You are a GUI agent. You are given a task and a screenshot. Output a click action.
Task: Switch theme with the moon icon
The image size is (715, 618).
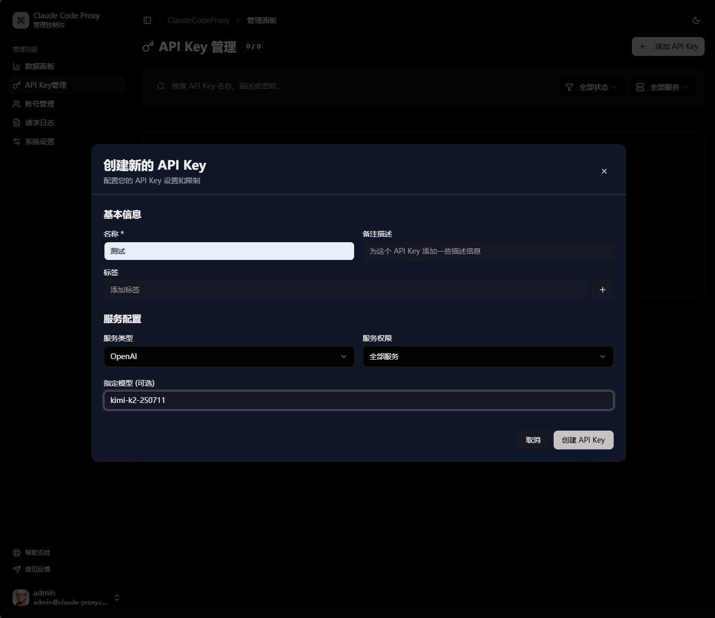(x=696, y=20)
